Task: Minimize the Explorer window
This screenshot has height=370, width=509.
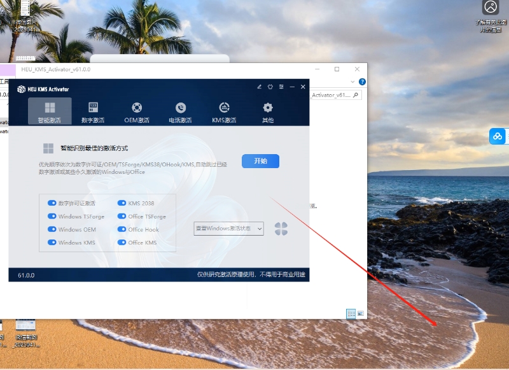Action: point(317,69)
